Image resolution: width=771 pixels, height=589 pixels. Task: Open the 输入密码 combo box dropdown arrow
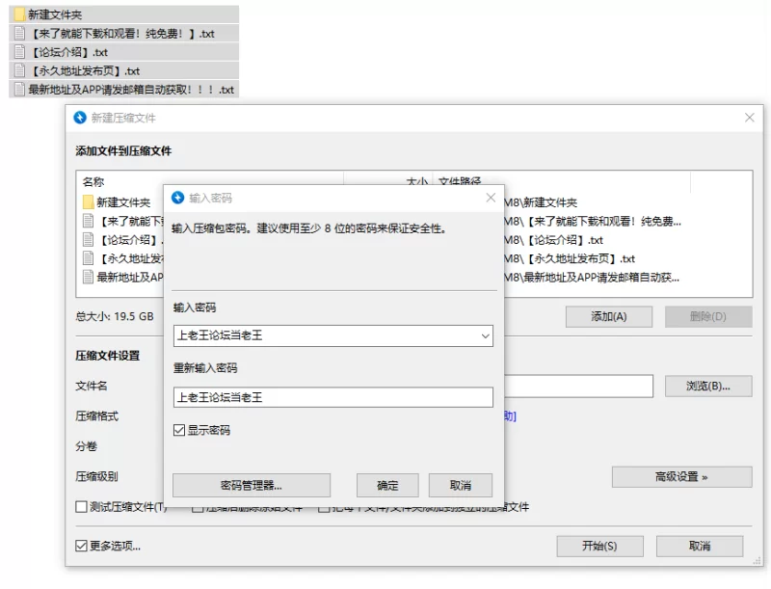485,335
